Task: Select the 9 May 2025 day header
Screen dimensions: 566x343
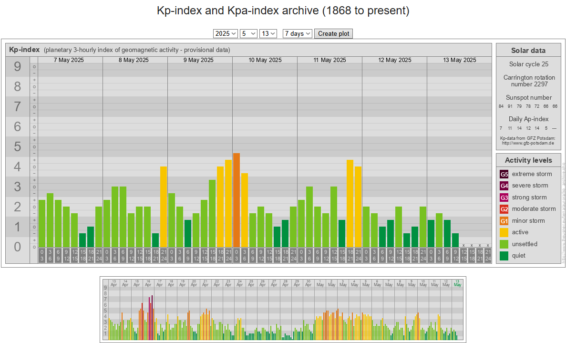Action: click(200, 60)
